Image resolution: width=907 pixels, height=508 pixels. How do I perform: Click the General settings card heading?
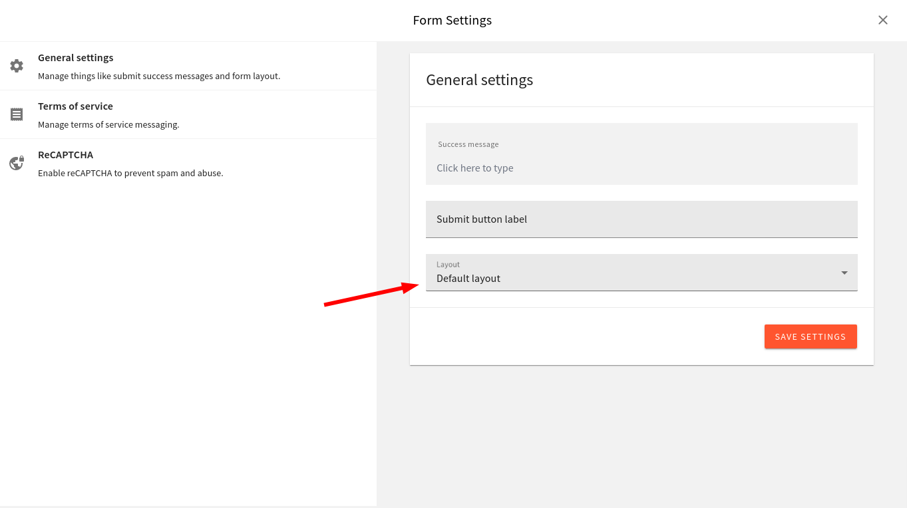479,80
